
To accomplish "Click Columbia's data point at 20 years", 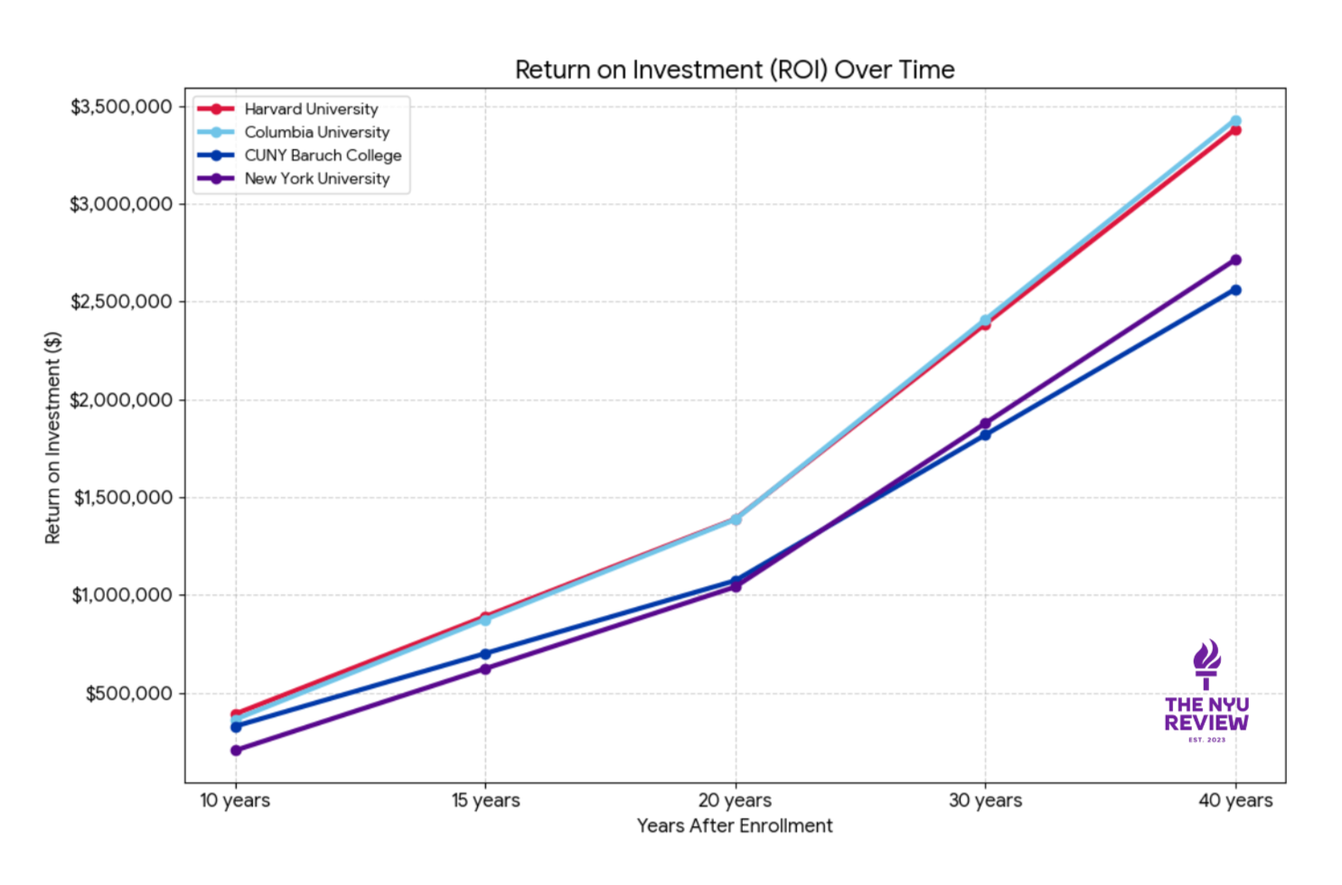I will pyautogui.click(x=736, y=519).
